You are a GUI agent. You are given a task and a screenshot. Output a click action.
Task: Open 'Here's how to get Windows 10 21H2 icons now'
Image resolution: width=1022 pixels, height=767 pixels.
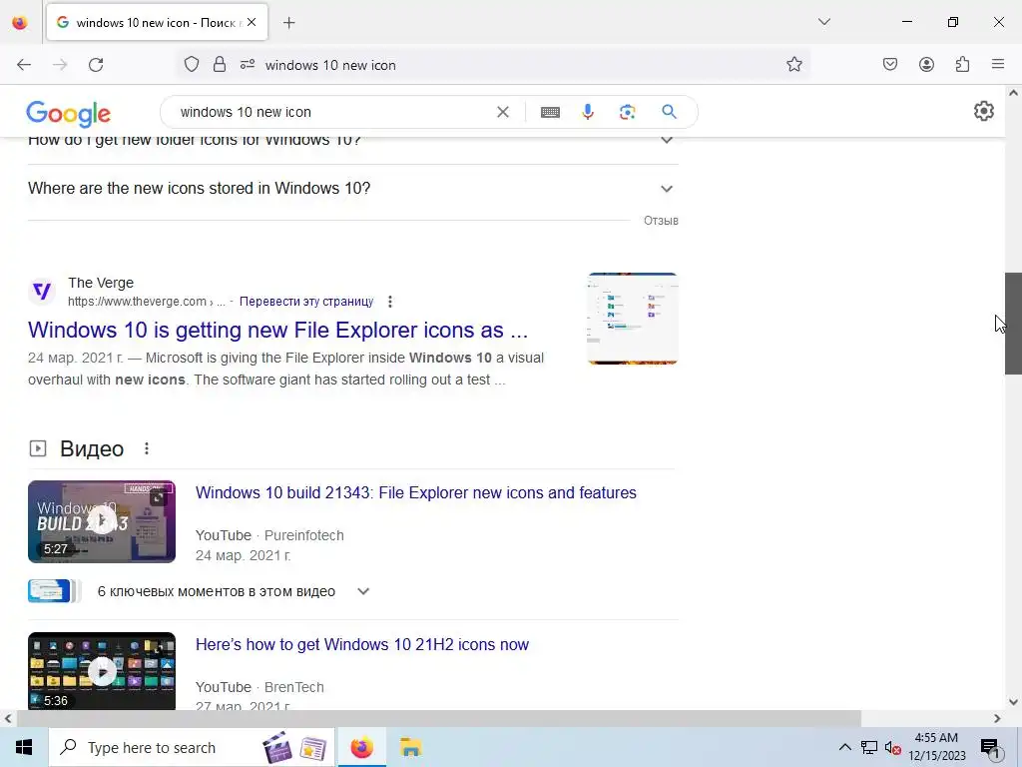pos(361,645)
